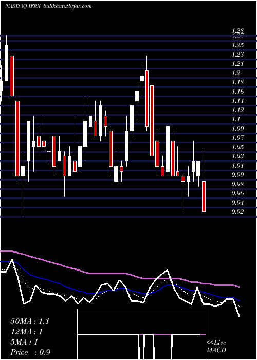This screenshot has width=257, height=360.
Task: Click the MACD histogram panel box
Action: (x=141, y=334)
